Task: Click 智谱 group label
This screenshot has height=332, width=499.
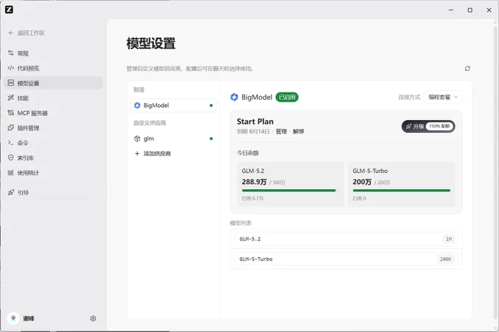Action: coord(139,89)
